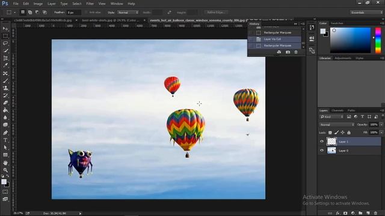Select the Move tool
Image resolution: width=385 pixels, height=216 pixels.
click(5, 29)
